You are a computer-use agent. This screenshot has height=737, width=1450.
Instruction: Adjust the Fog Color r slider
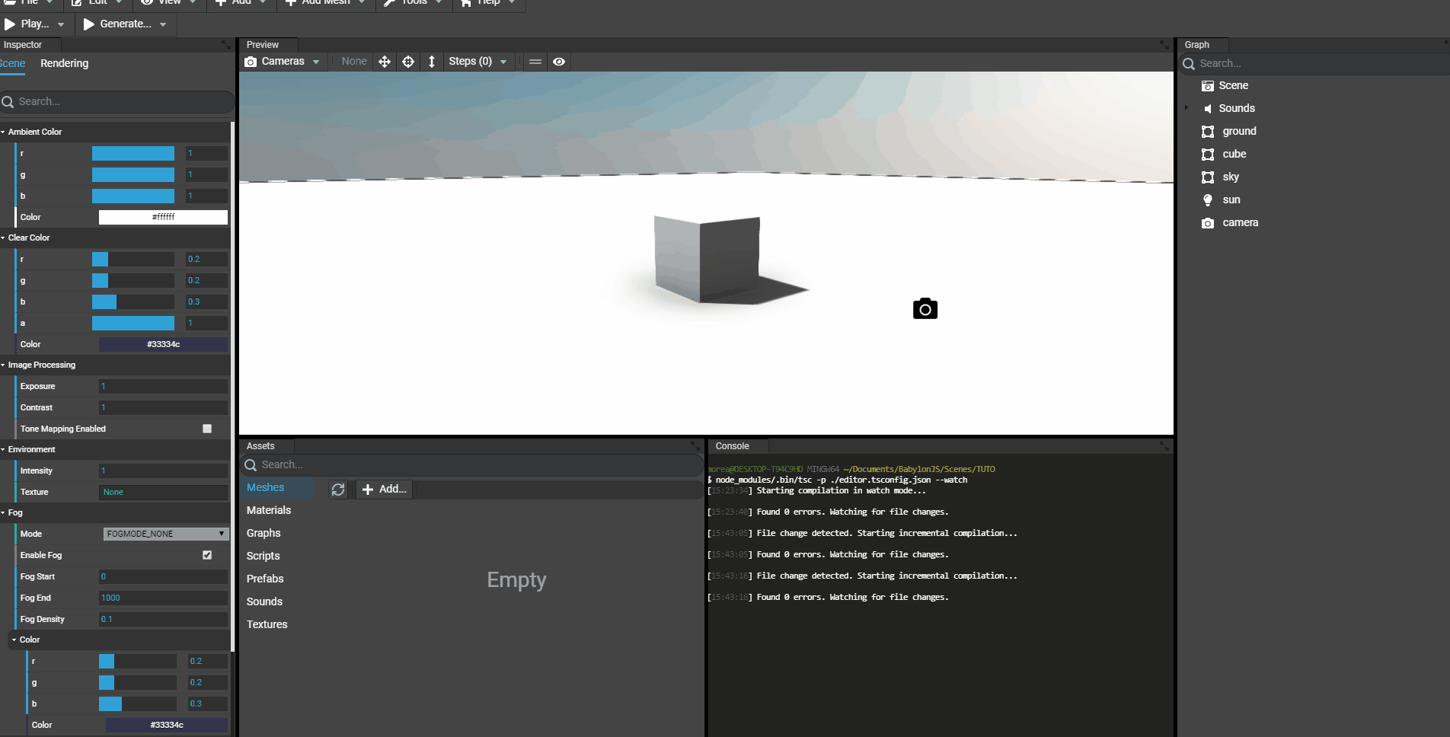[138, 662]
